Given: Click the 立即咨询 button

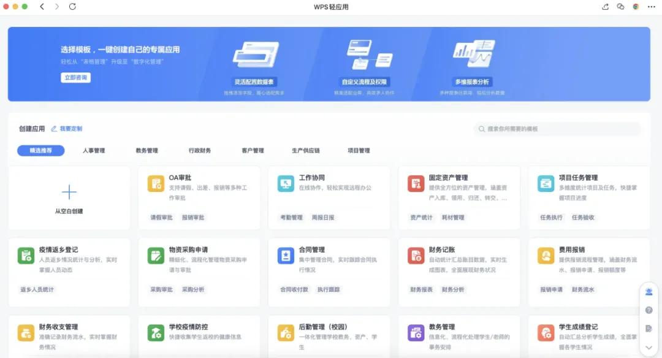Looking at the screenshot, I should (75, 78).
